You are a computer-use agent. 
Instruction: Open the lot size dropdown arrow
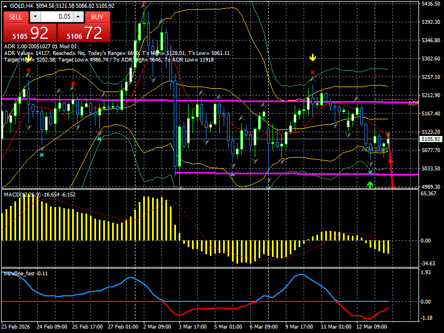(x=35, y=17)
